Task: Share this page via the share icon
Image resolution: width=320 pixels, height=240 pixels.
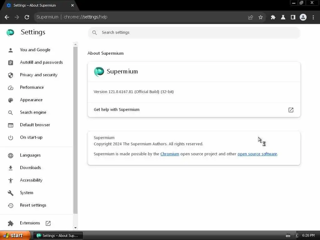Action: click(250, 17)
